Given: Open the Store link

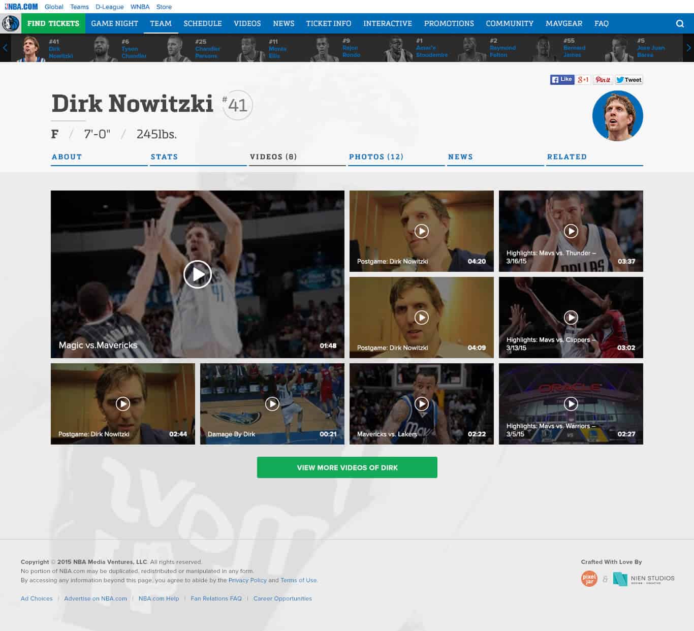Looking at the screenshot, I should [x=164, y=7].
